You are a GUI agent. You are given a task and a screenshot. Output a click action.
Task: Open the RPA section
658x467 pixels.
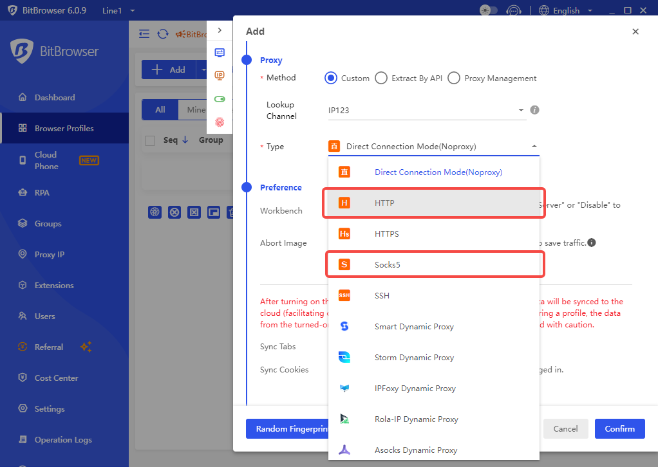[x=42, y=192]
